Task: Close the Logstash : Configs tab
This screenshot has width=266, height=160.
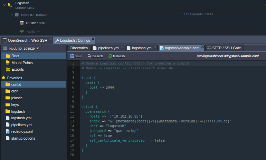Action: pyautogui.click(x=93, y=39)
